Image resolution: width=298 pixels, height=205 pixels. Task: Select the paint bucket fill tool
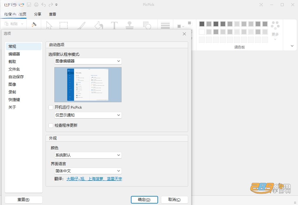[99, 25]
